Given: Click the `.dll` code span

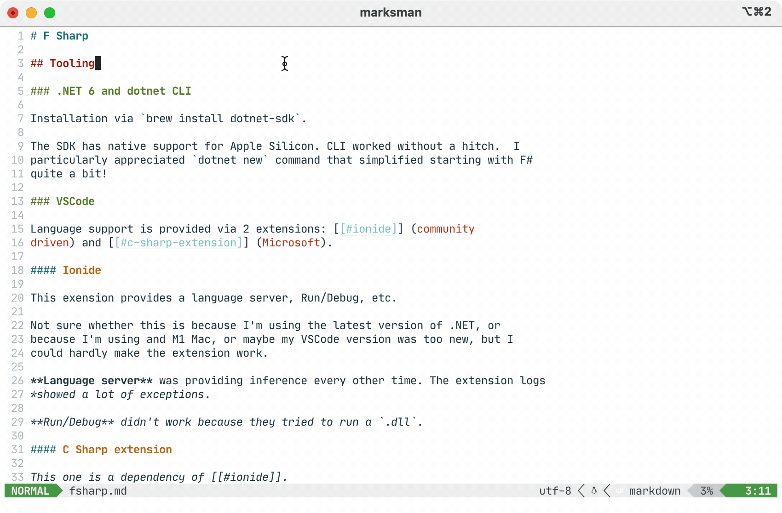Looking at the screenshot, I should (x=397, y=422).
